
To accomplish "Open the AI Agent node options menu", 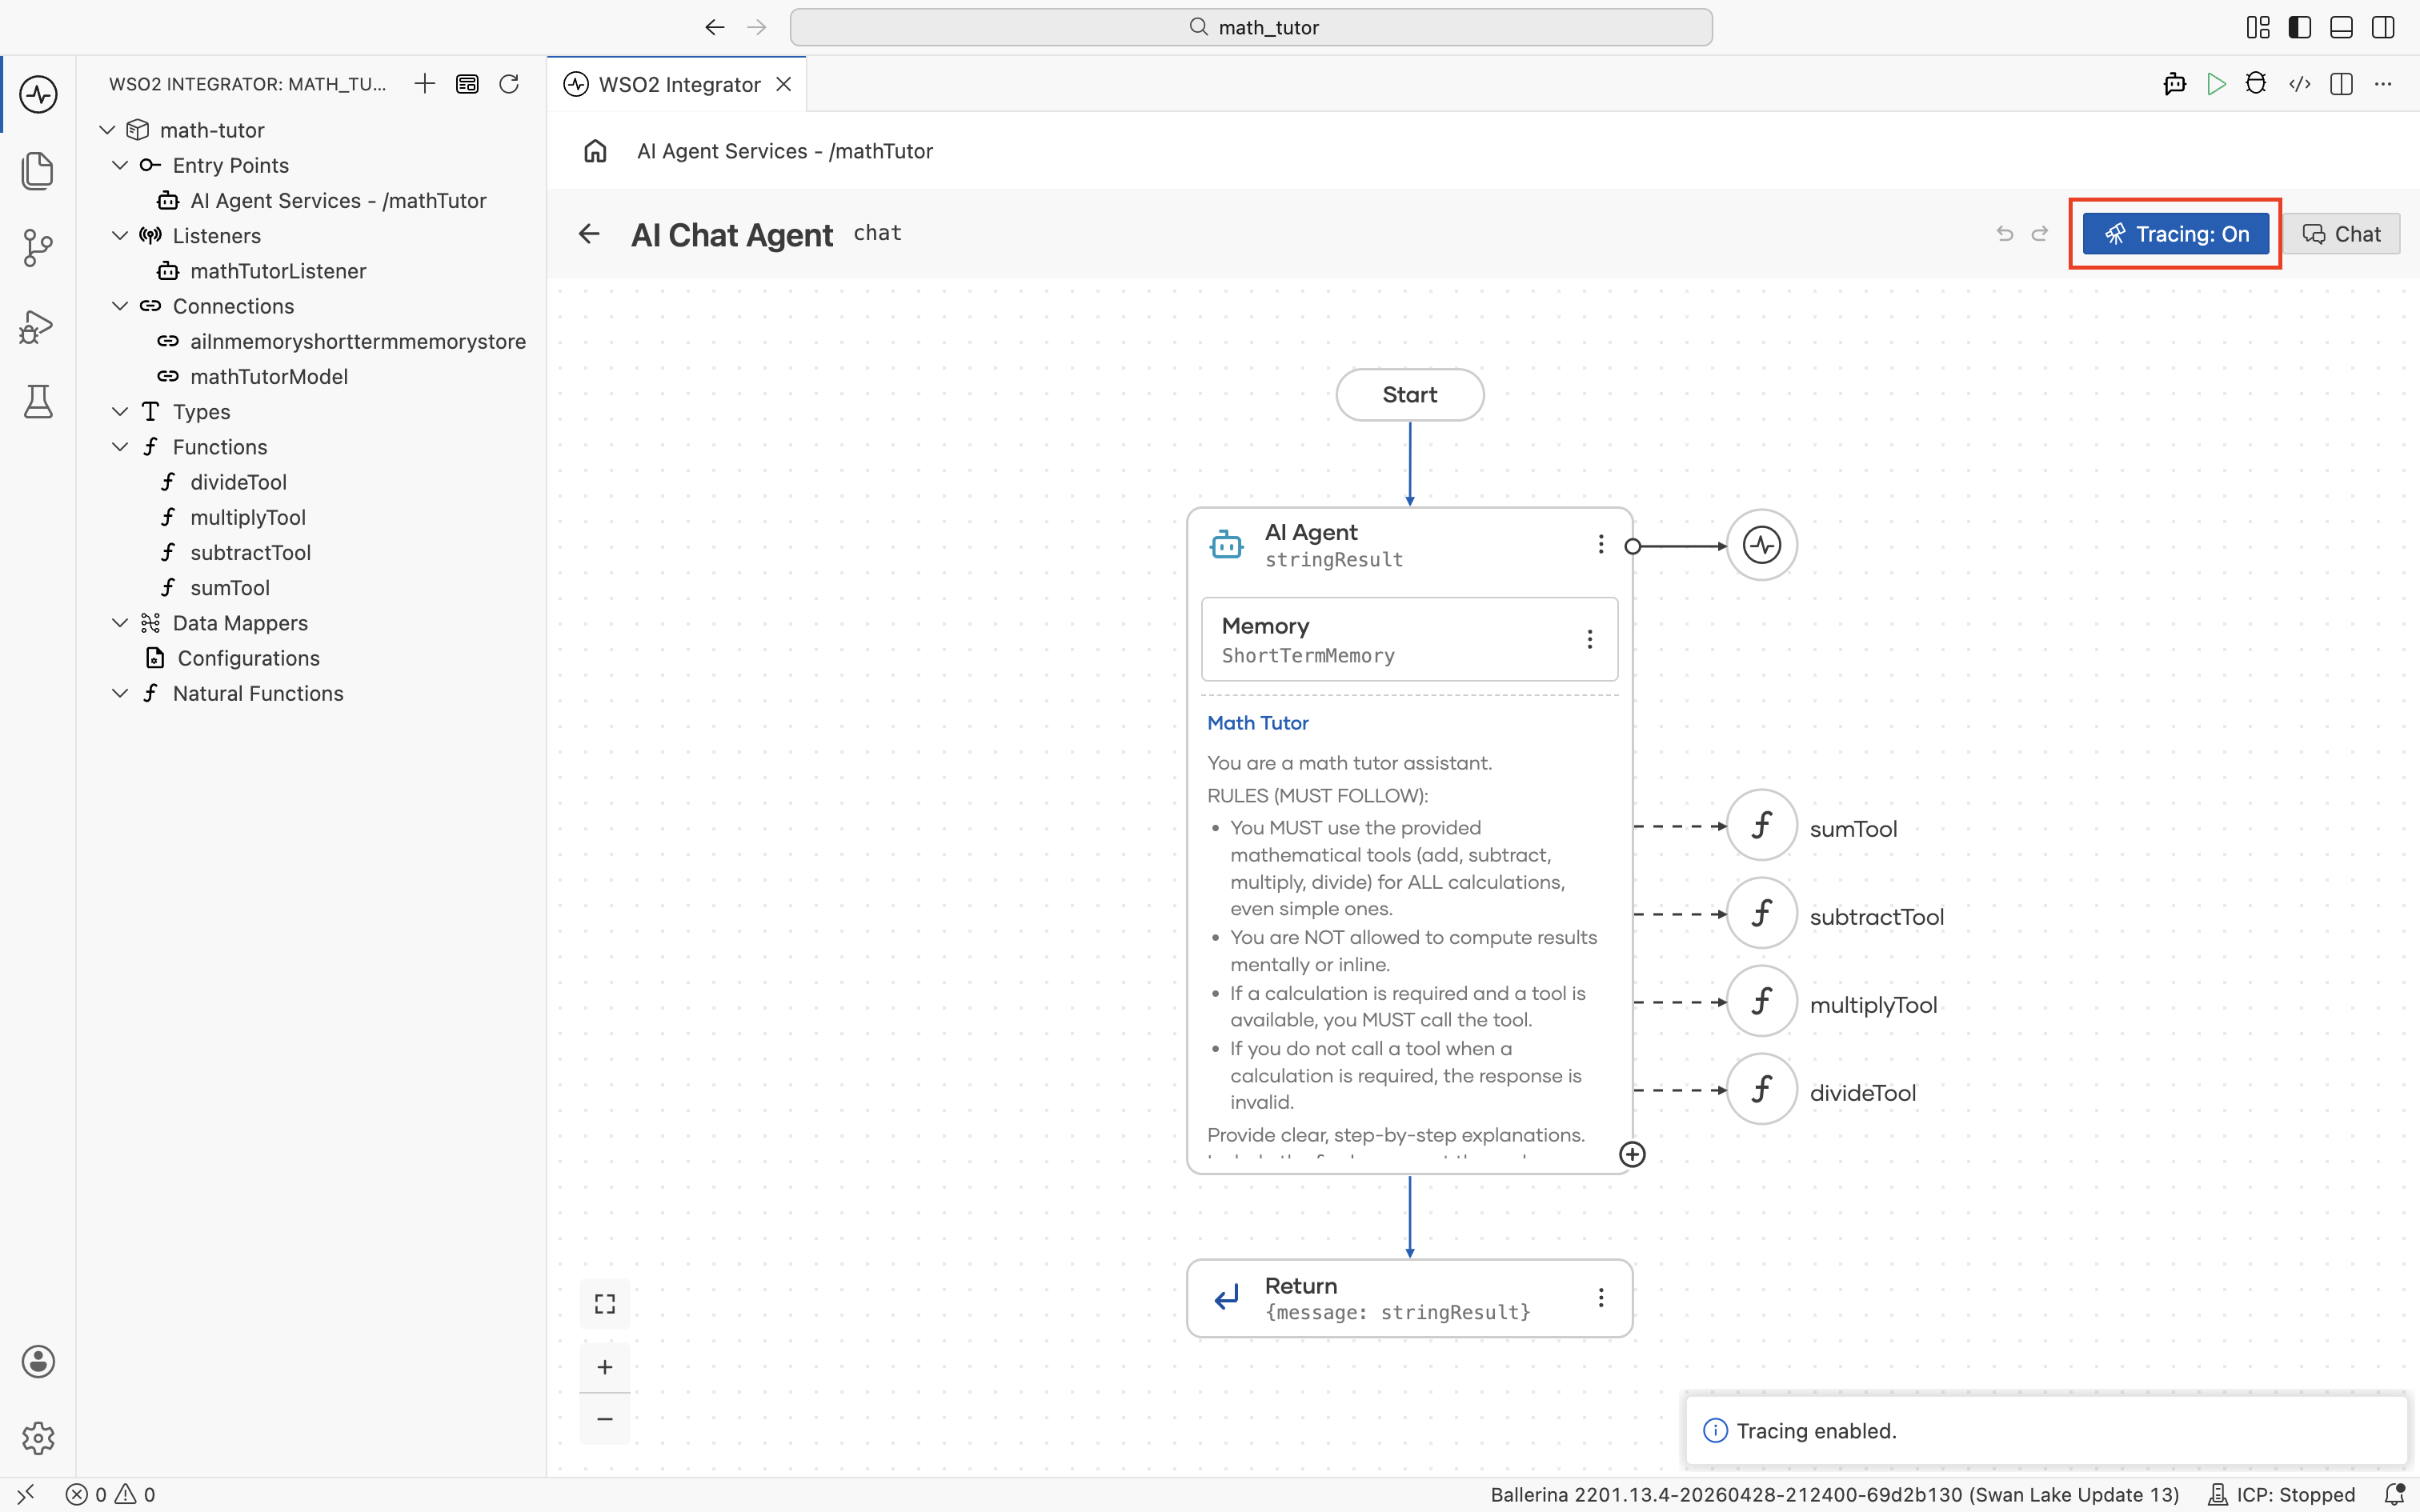I will point(1601,544).
